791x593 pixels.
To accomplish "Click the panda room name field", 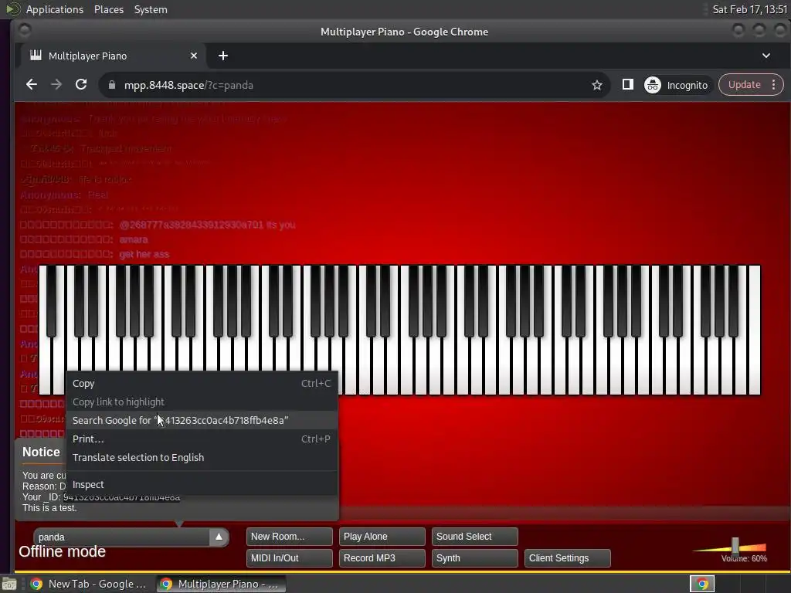I will (x=122, y=537).
